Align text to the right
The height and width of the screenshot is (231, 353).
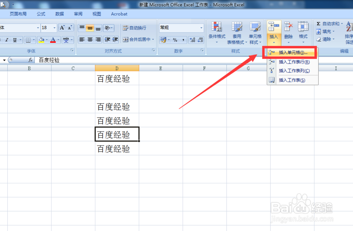(98, 40)
